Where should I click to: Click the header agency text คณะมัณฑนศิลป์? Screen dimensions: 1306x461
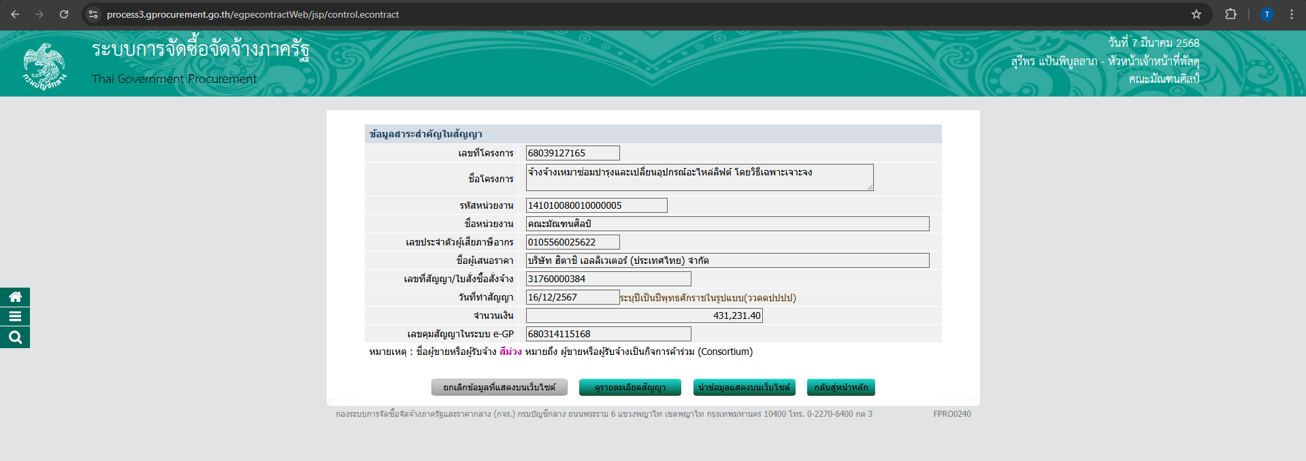[1164, 79]
